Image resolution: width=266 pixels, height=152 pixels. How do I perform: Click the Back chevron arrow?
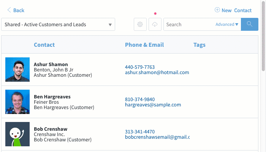(9, 10)
